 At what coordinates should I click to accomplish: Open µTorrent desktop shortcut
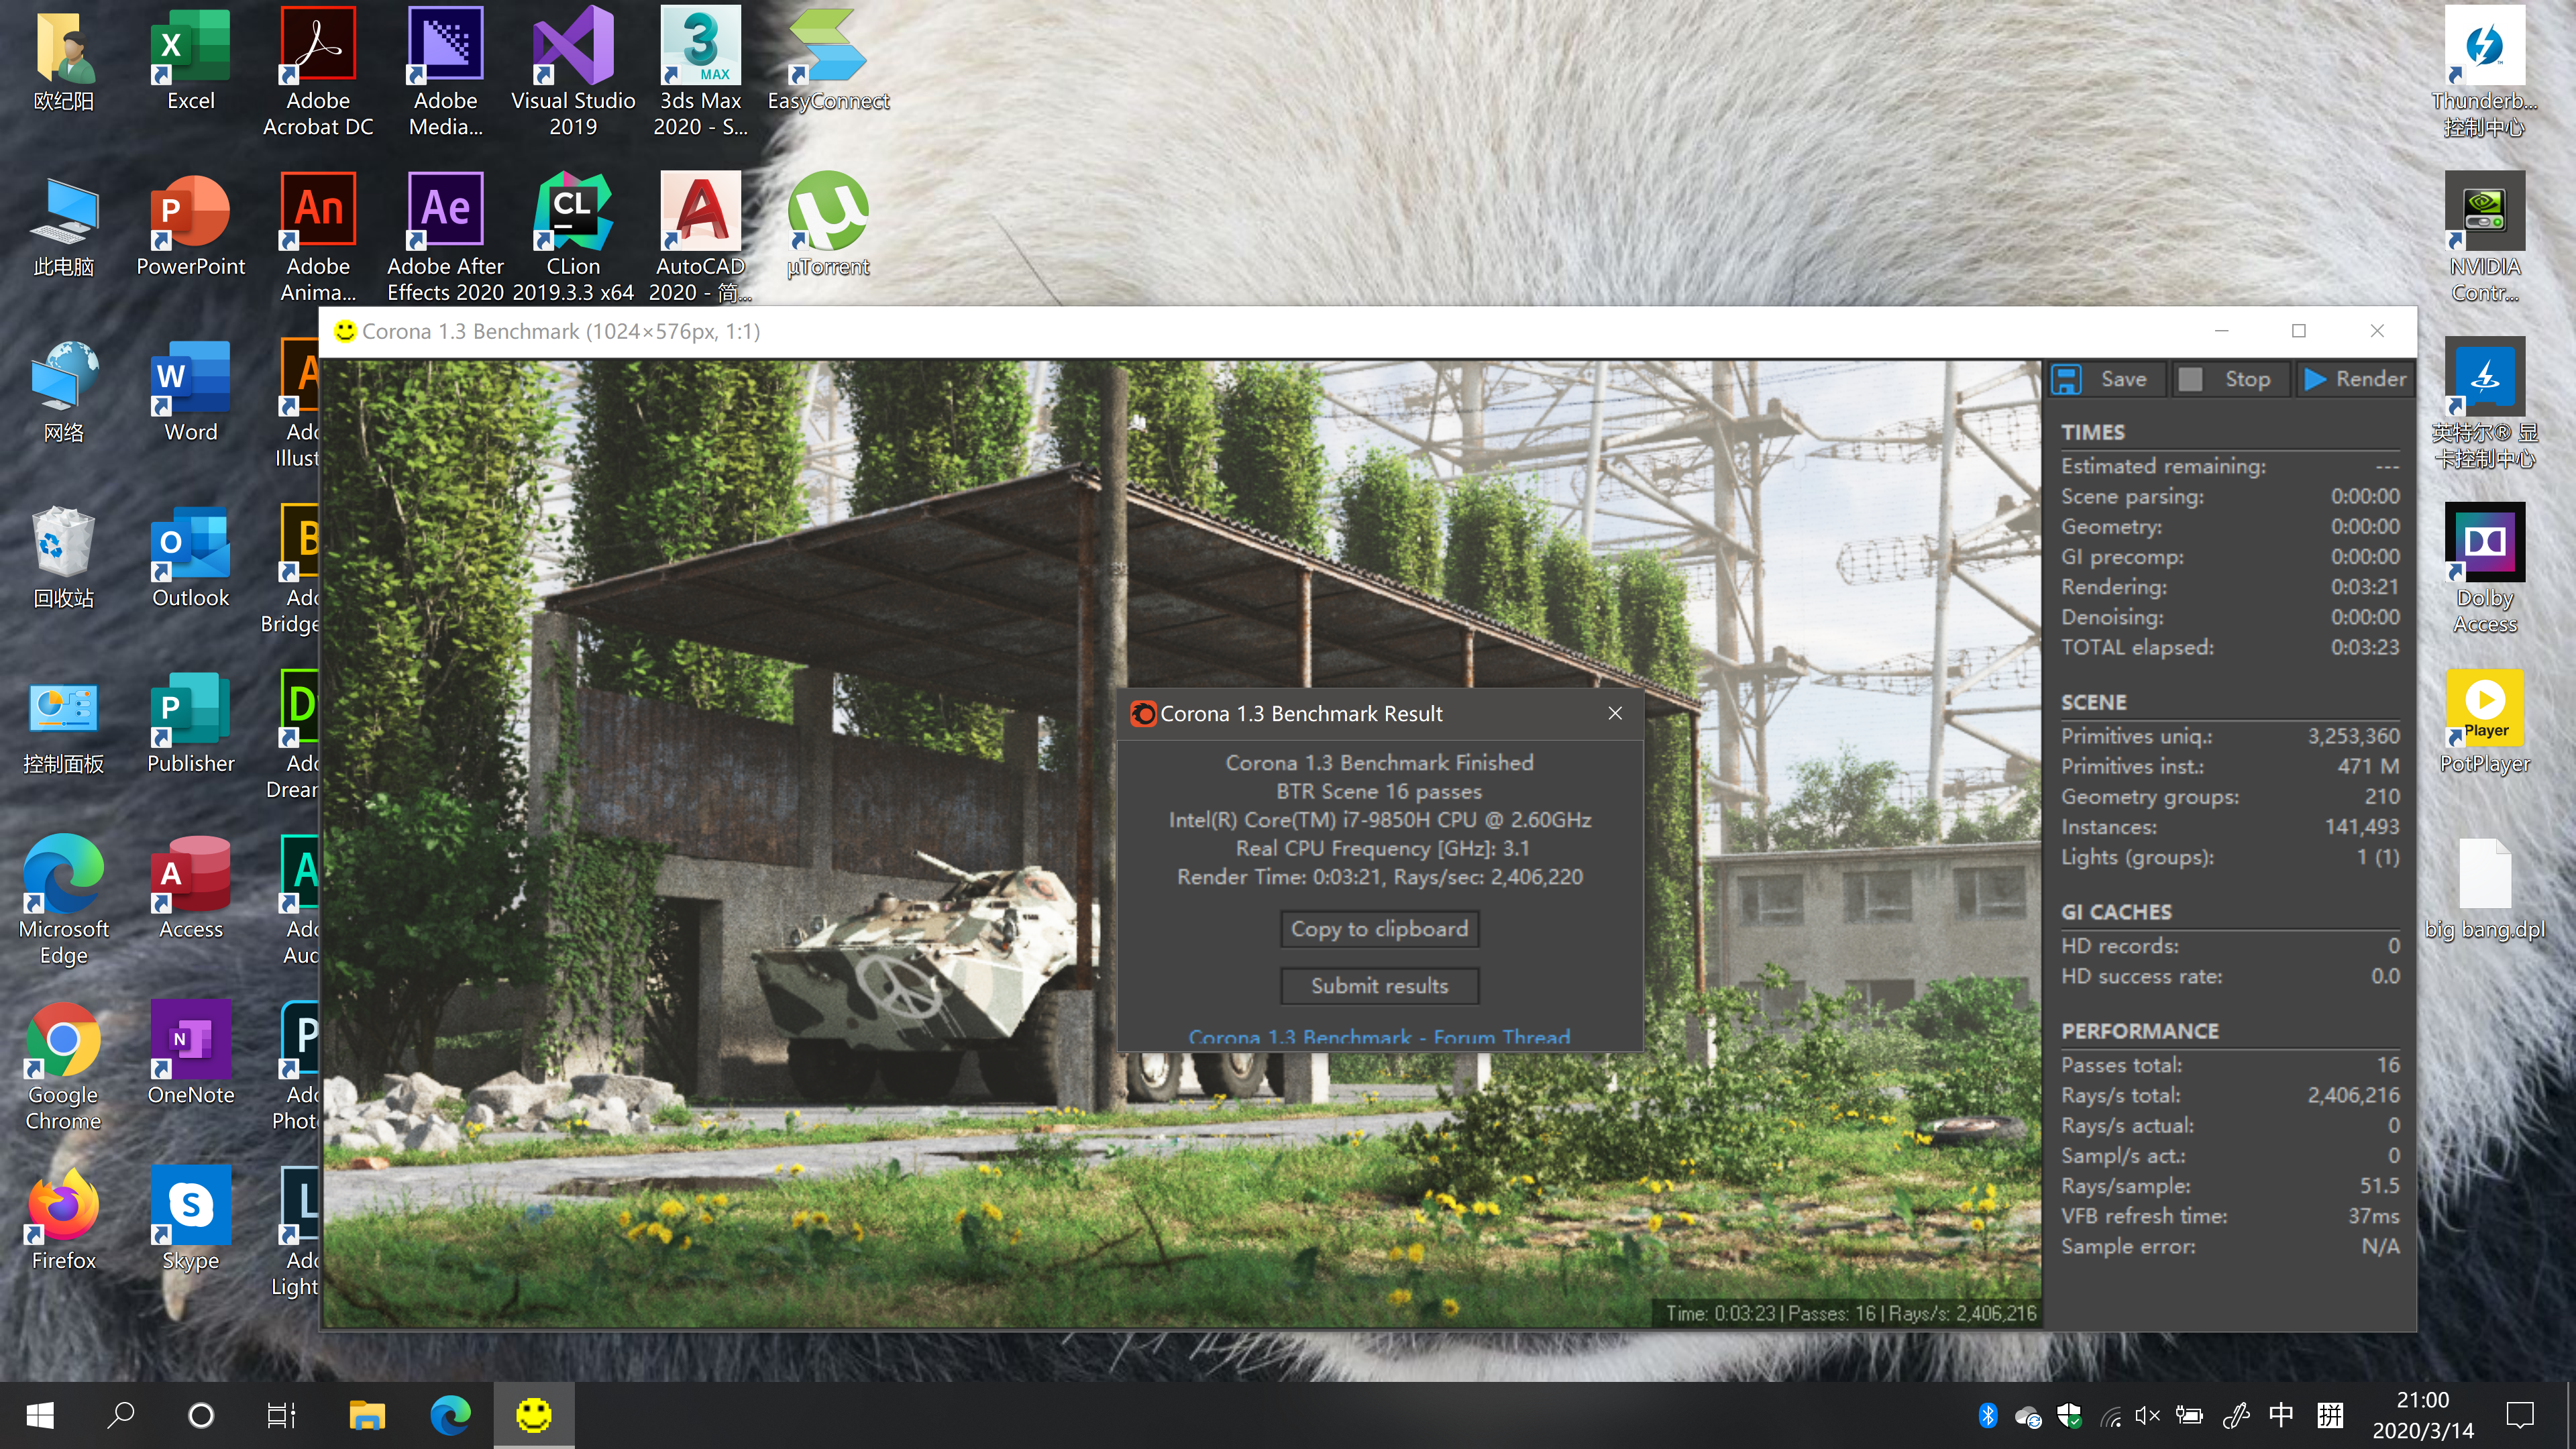coord(828,226)
